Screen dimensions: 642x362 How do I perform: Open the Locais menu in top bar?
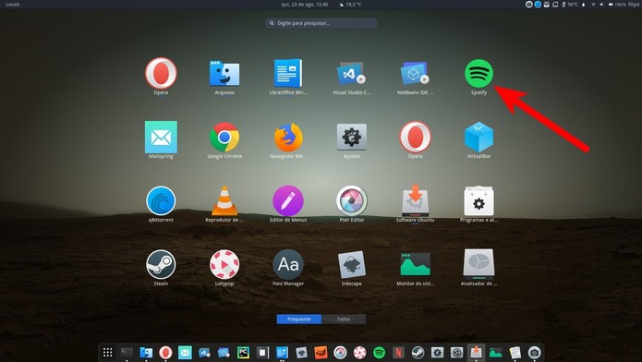pyautogui.click(x=13, y=5)
